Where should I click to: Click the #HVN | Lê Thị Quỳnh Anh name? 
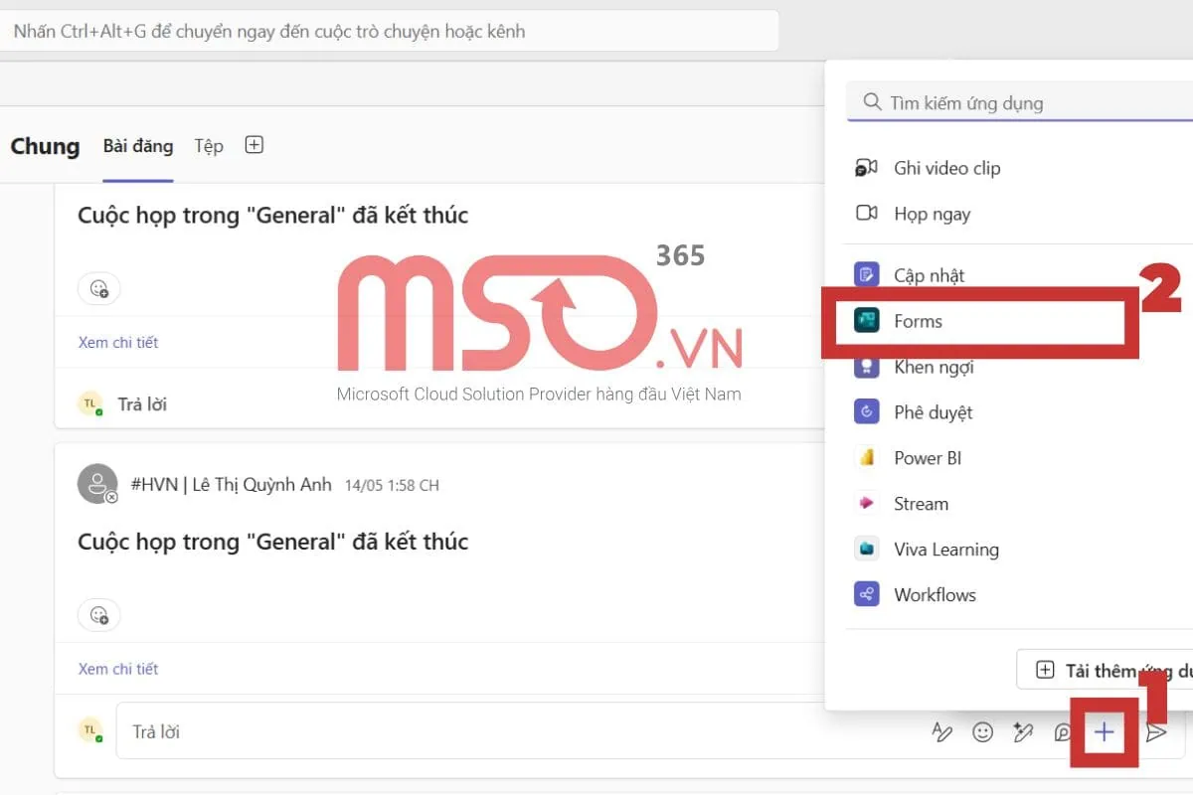(232, 485)
